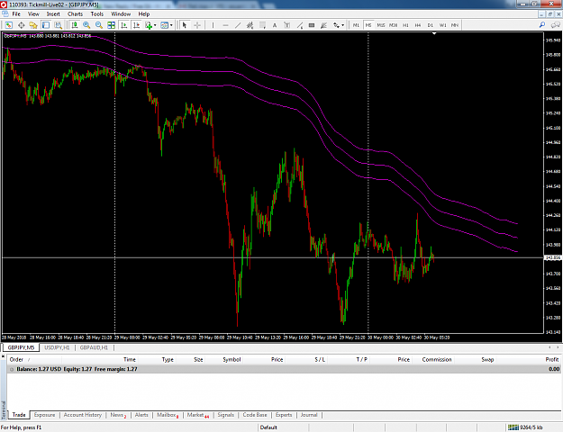The image size is (563, 432).
Task: Click the arrows objects icon
Action: (x=336, y=25)
